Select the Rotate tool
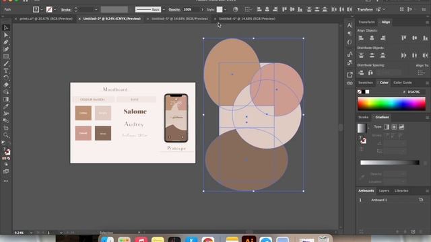 coord(6,78)
